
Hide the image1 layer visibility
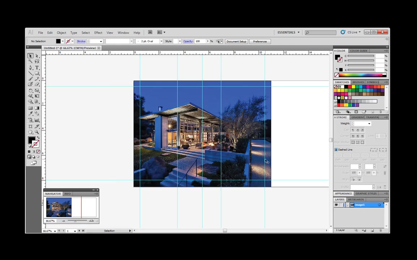(x=336, y=205)
